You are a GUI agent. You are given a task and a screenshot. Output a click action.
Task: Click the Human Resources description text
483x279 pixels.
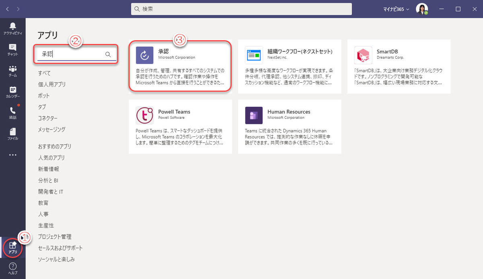tap(289, 136)
